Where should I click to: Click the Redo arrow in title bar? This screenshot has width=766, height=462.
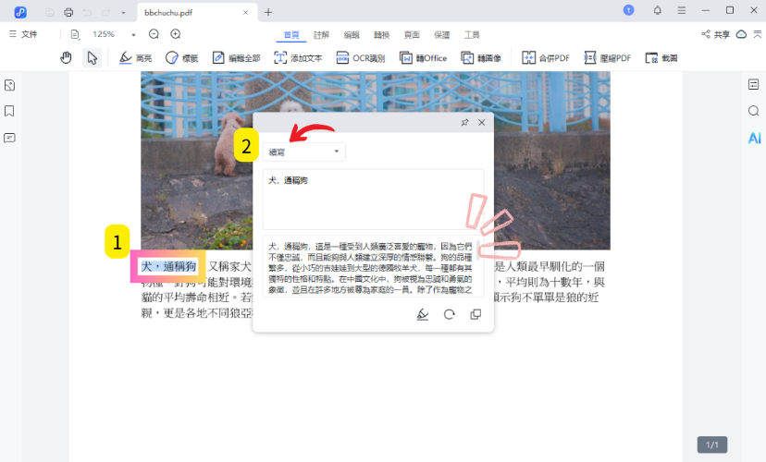[106, 12]
